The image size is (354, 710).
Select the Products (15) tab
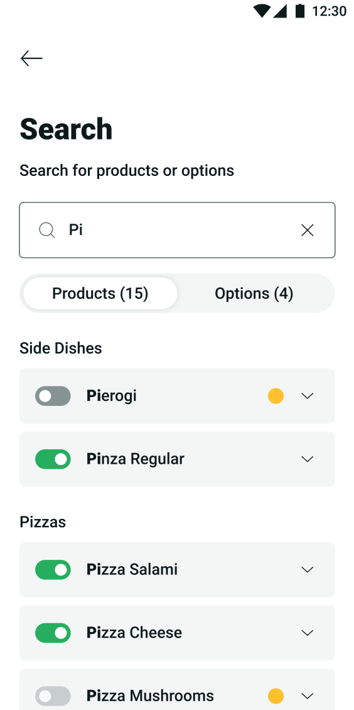(100, 293)
